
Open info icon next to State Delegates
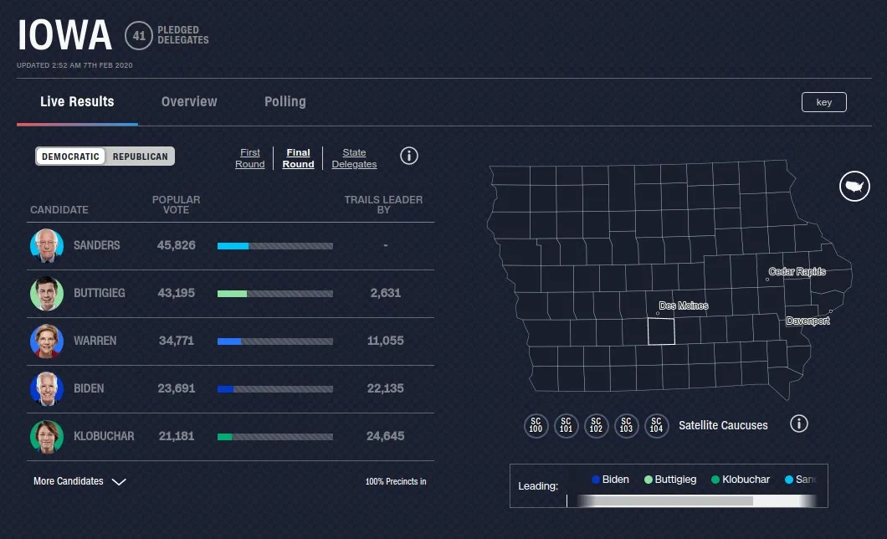(409, 157)
